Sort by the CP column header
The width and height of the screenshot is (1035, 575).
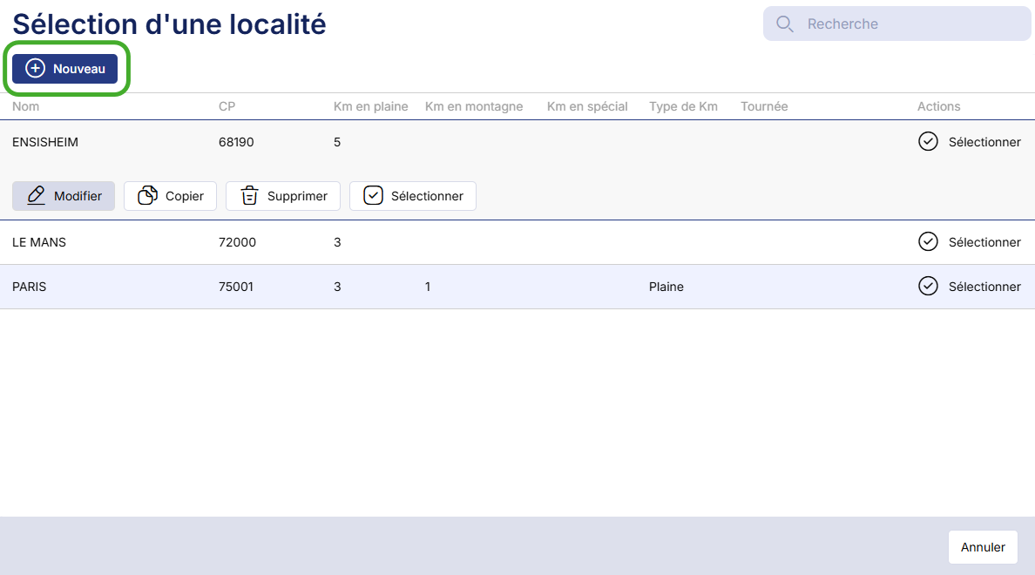click(227, 106)
